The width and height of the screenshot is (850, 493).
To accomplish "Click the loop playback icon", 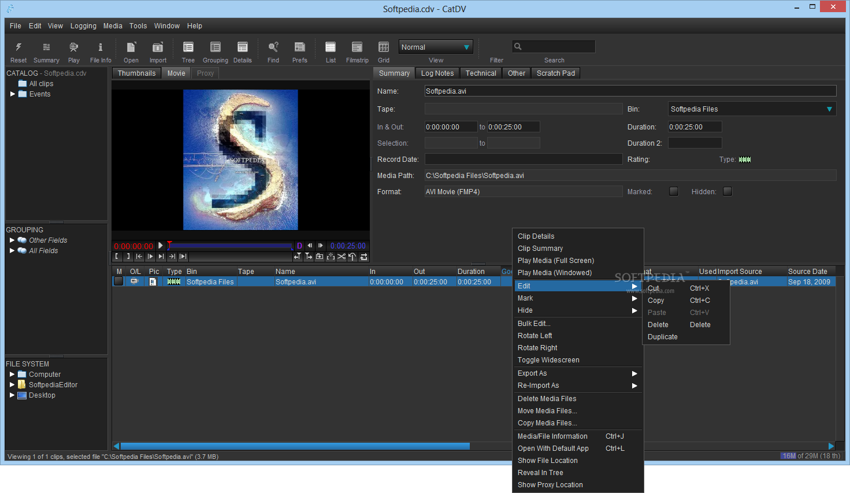I will (x=363, y=257).
